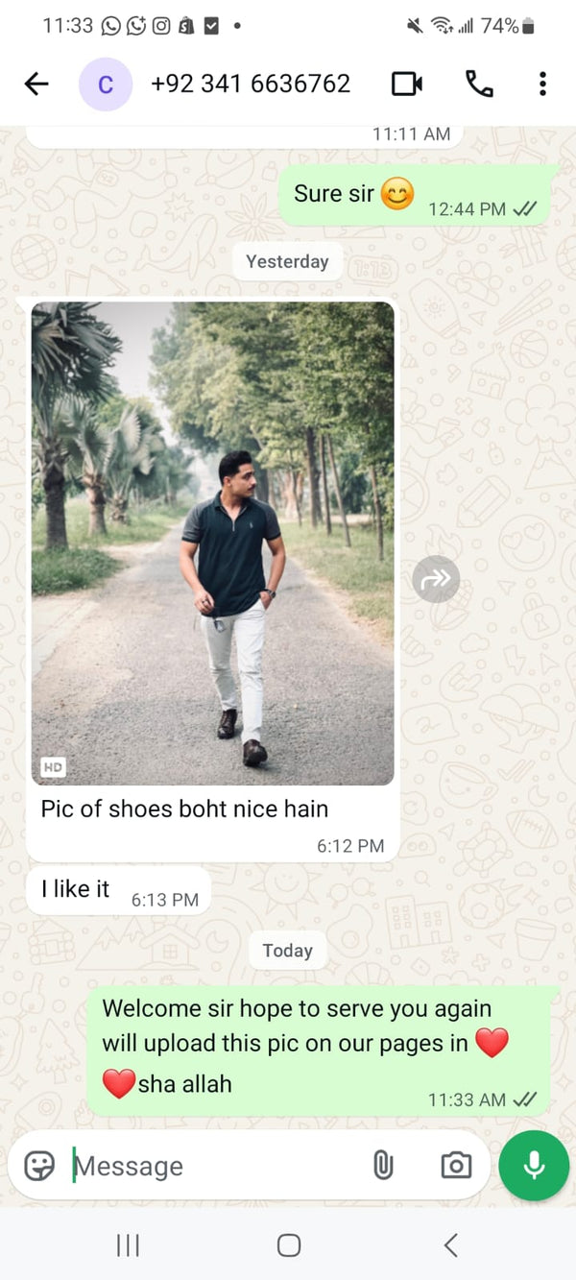The height and width of the screenshot is (1280, 576).
Task: Tap the contact avatar with letter C
Action: point(106,85)
